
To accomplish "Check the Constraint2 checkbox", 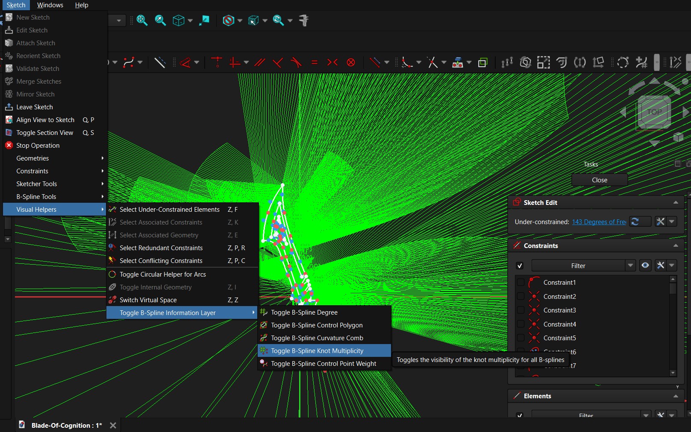I will [x=520, y=296].
